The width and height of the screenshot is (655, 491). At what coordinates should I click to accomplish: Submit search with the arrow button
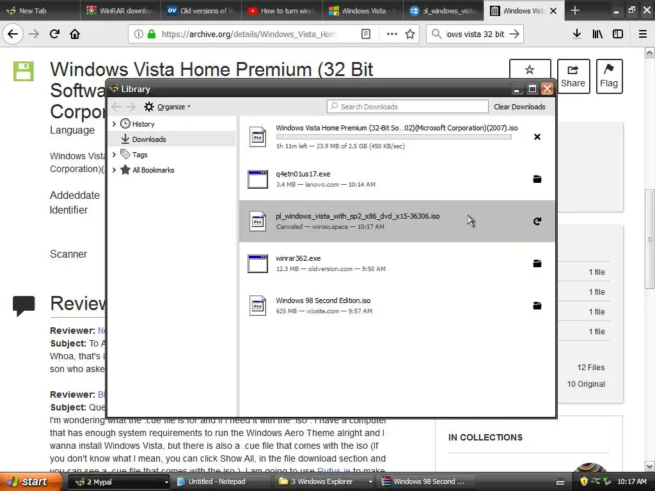515,34
